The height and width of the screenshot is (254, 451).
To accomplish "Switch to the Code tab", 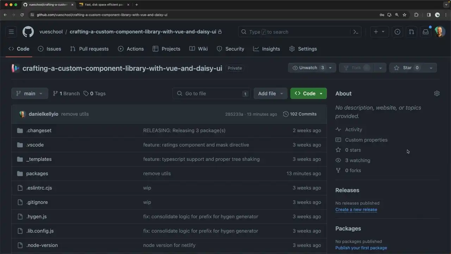I will 19,49.
